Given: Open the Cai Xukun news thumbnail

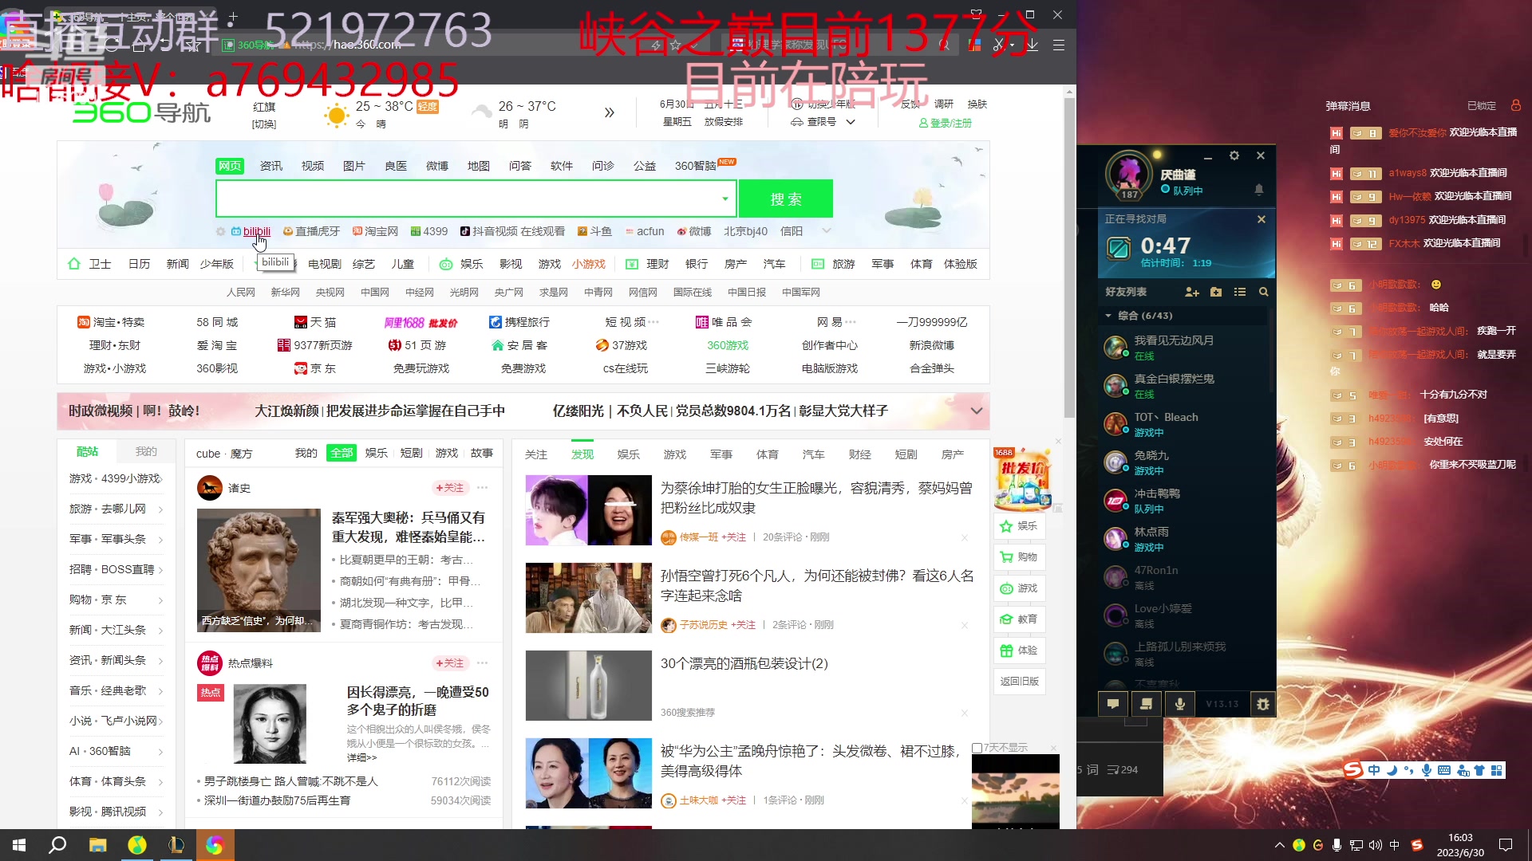Looking at the screenshot, I should pos(589,510).
